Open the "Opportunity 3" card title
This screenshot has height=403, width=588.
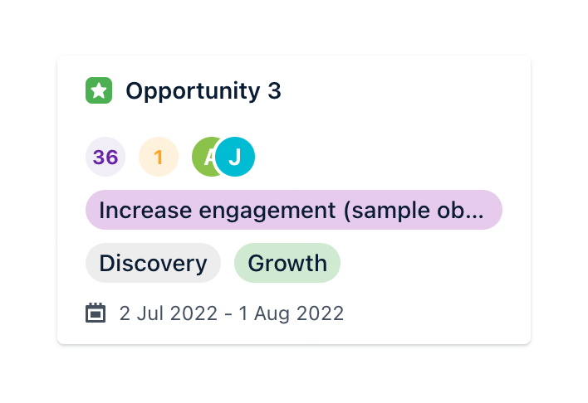[203, 91]
